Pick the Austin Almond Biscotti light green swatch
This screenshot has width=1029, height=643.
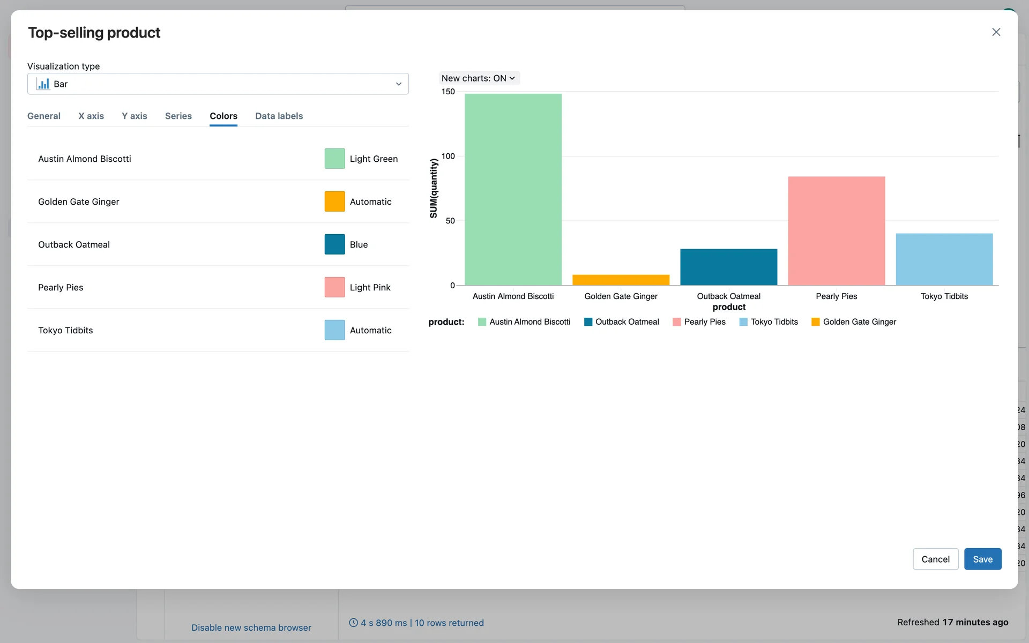click(x=334, y=159)
